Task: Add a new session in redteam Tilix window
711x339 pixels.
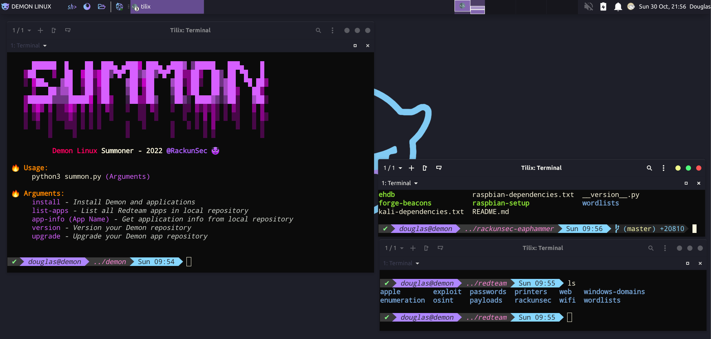Action: click(413, 248)
